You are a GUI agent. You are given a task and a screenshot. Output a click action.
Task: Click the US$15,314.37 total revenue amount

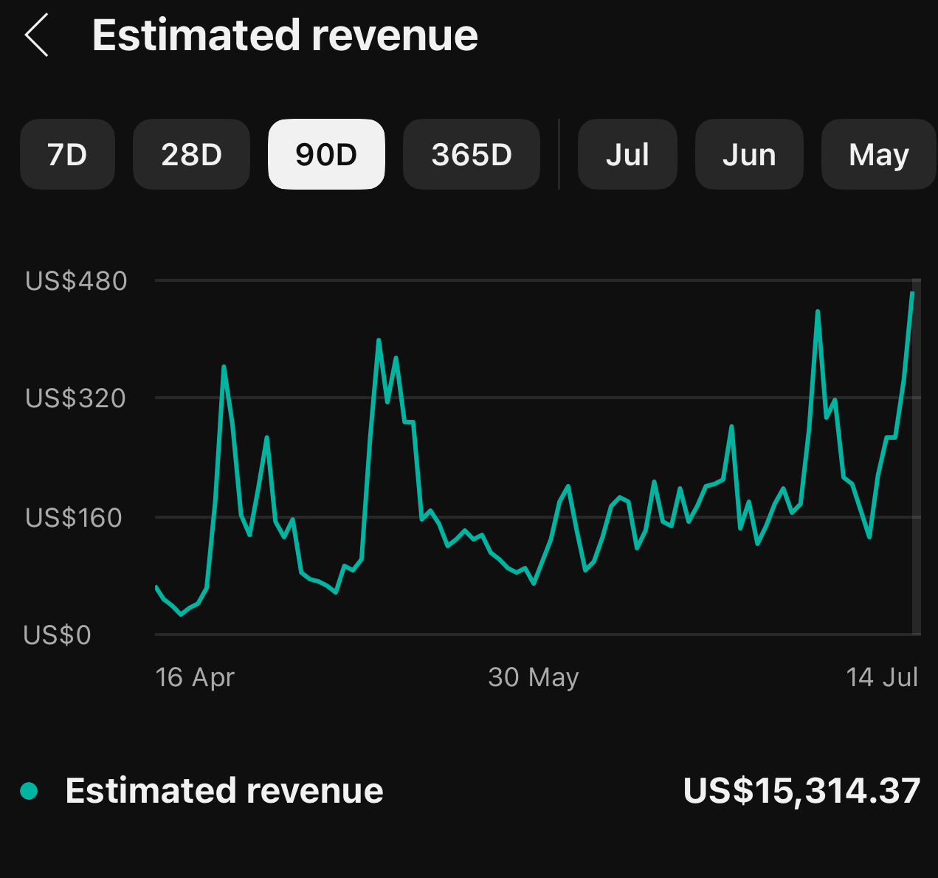point(801,790)
